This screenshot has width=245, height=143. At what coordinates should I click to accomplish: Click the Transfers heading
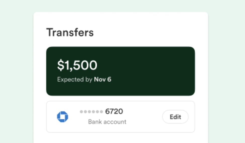pyautogui.click(x=70, y=33)
